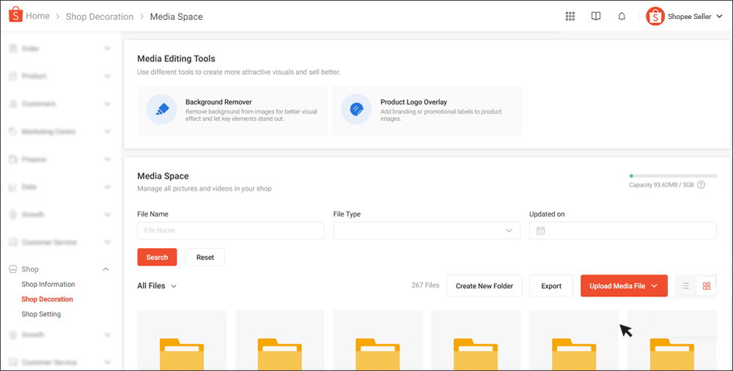Click the Shopee logo icon
The height and width of the screenshot is (371, 733).
(15, 16)
